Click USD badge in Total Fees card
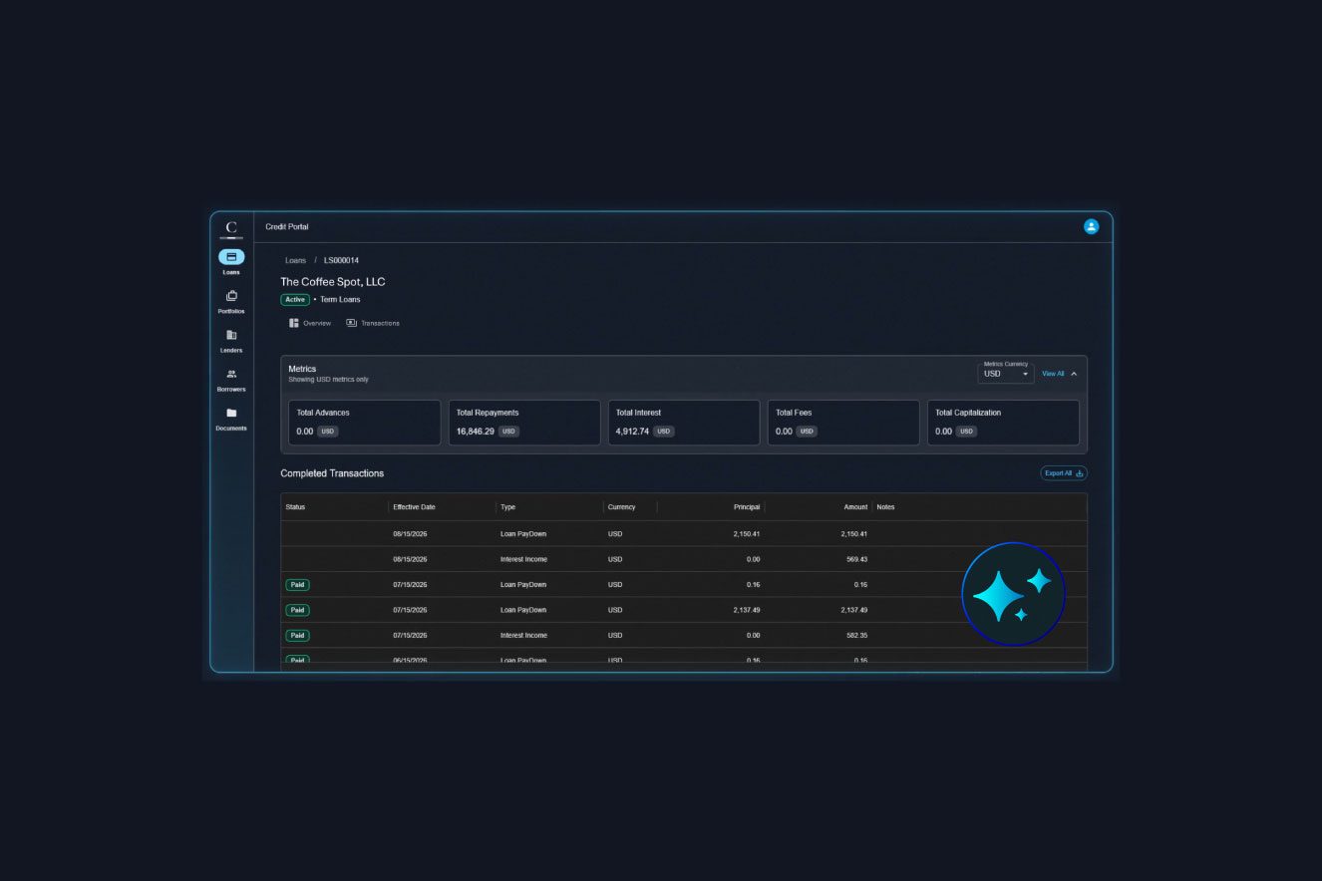Viewport: 1322px width, 881px height. 807,432
